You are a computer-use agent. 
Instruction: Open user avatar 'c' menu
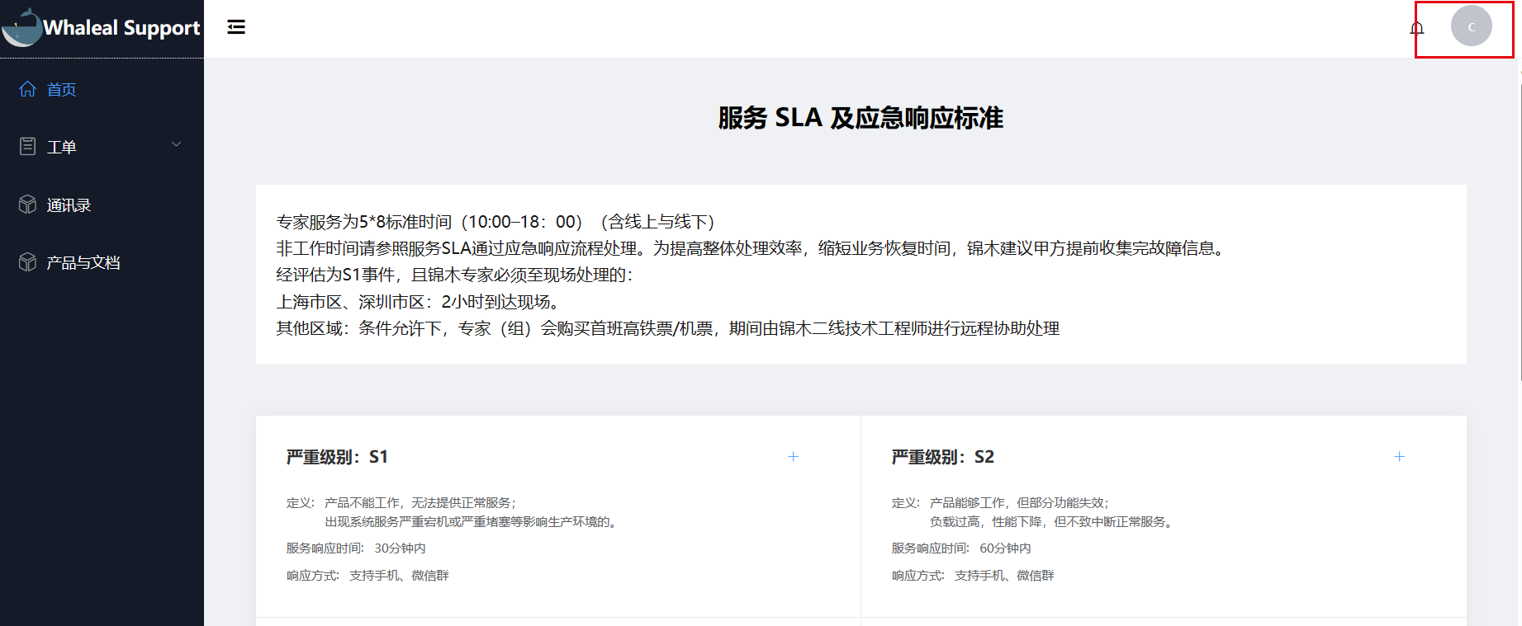click(1471, 26)
